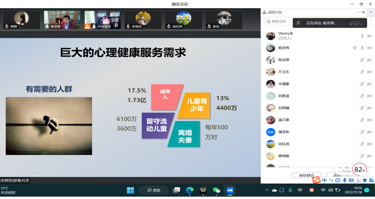The height and width of the screenshot is (199, 375).
Task: Select 杨发辉's video thumbnail in top strip
Action: click(x=62, y=20)
